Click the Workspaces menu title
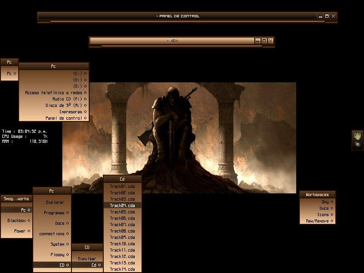Image resolution: width=364 pixels, height=273 pixels. tap(317, 195)
